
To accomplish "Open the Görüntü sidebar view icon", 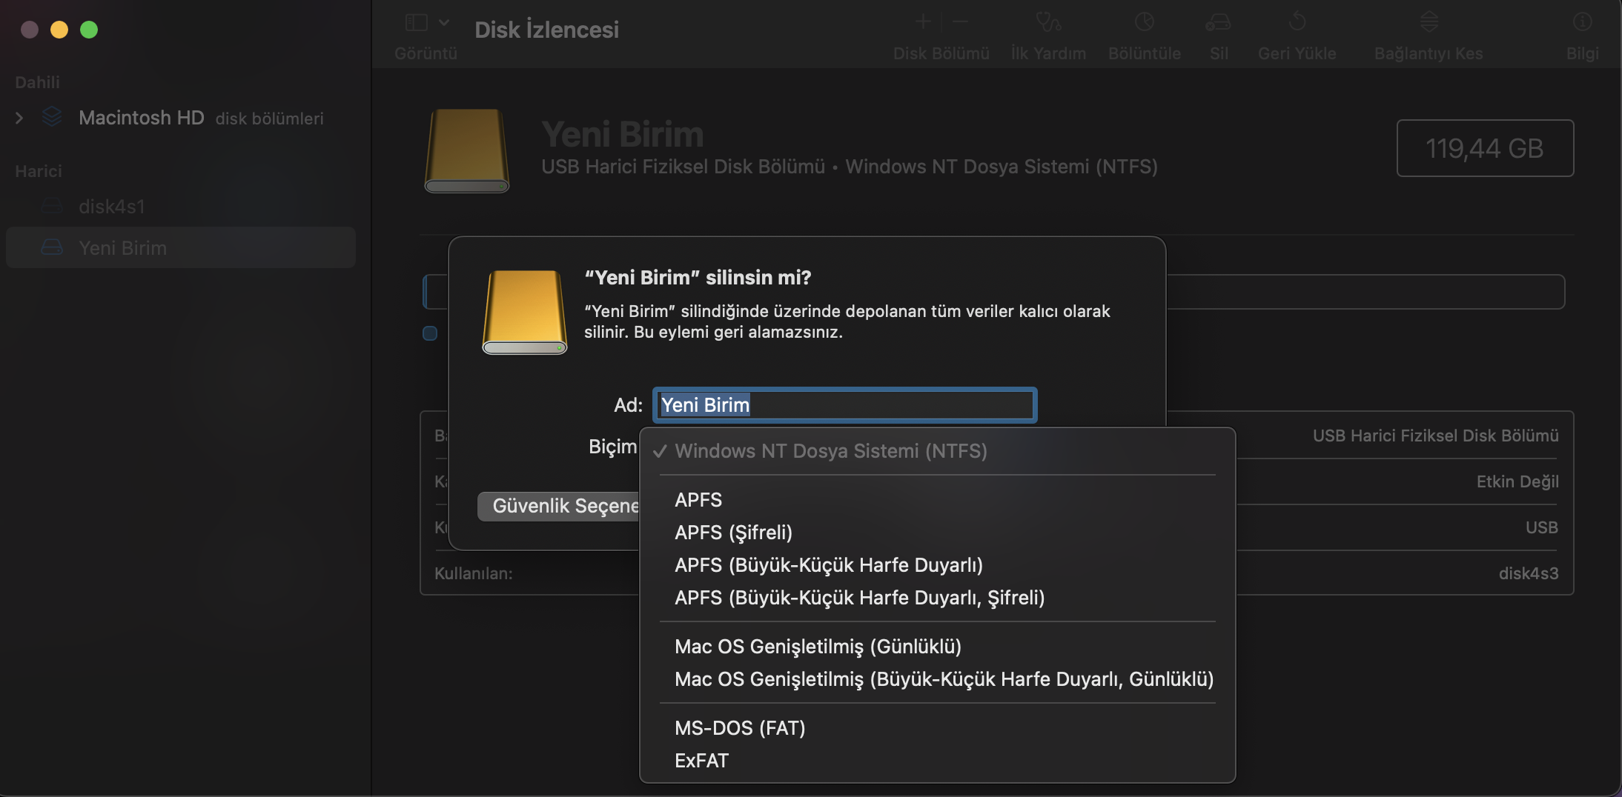I will (416, 23).
